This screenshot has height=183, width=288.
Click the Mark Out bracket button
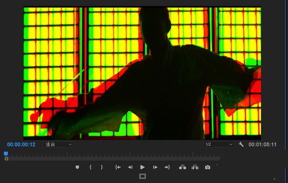pos(102,167)
